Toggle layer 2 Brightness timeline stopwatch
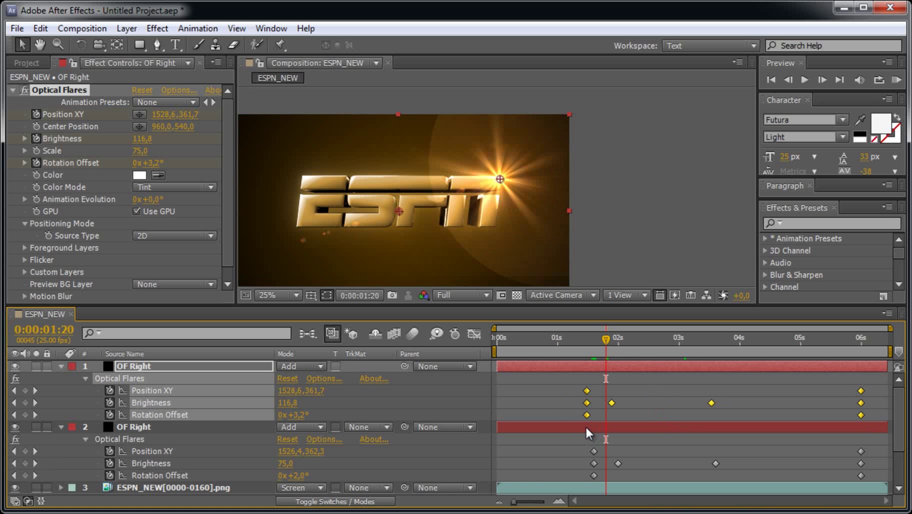 pos(110,463)
